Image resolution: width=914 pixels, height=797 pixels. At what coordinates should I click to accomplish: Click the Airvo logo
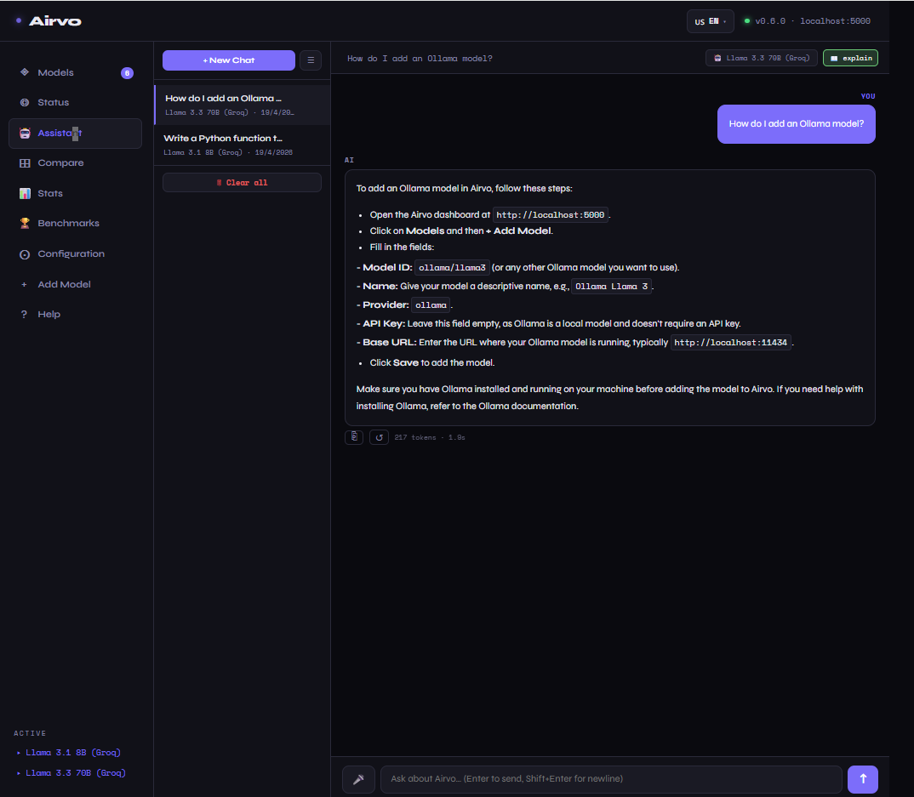tap(54, 21)
